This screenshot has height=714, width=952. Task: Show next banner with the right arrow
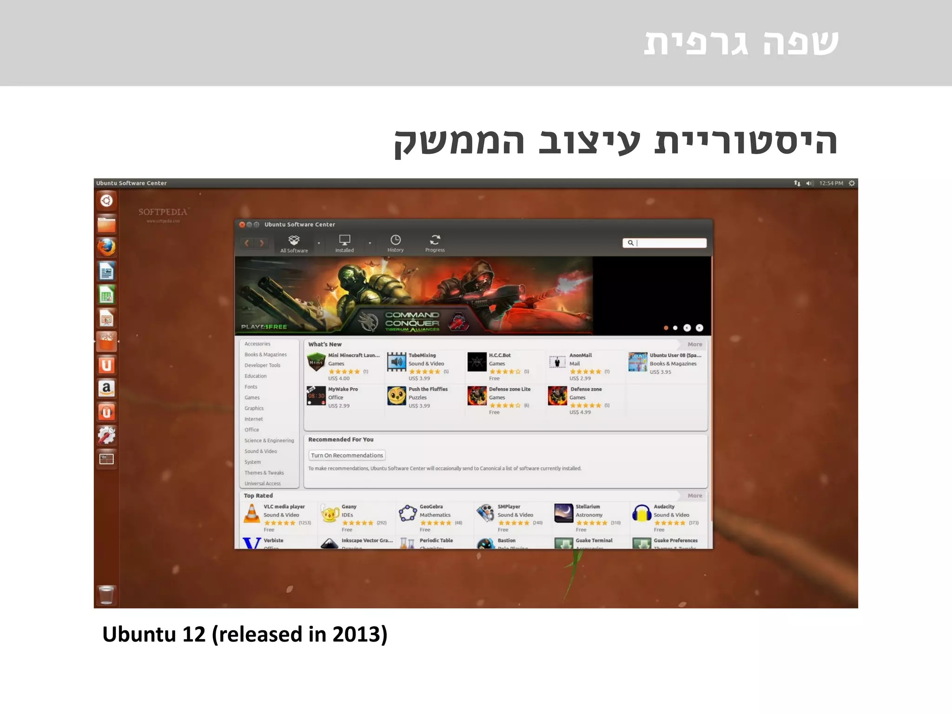(x=700, y=328)
